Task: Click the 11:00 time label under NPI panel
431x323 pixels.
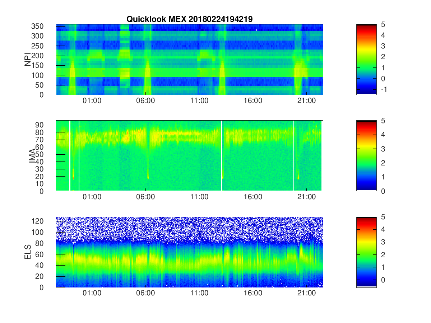Action: [199, 102]
